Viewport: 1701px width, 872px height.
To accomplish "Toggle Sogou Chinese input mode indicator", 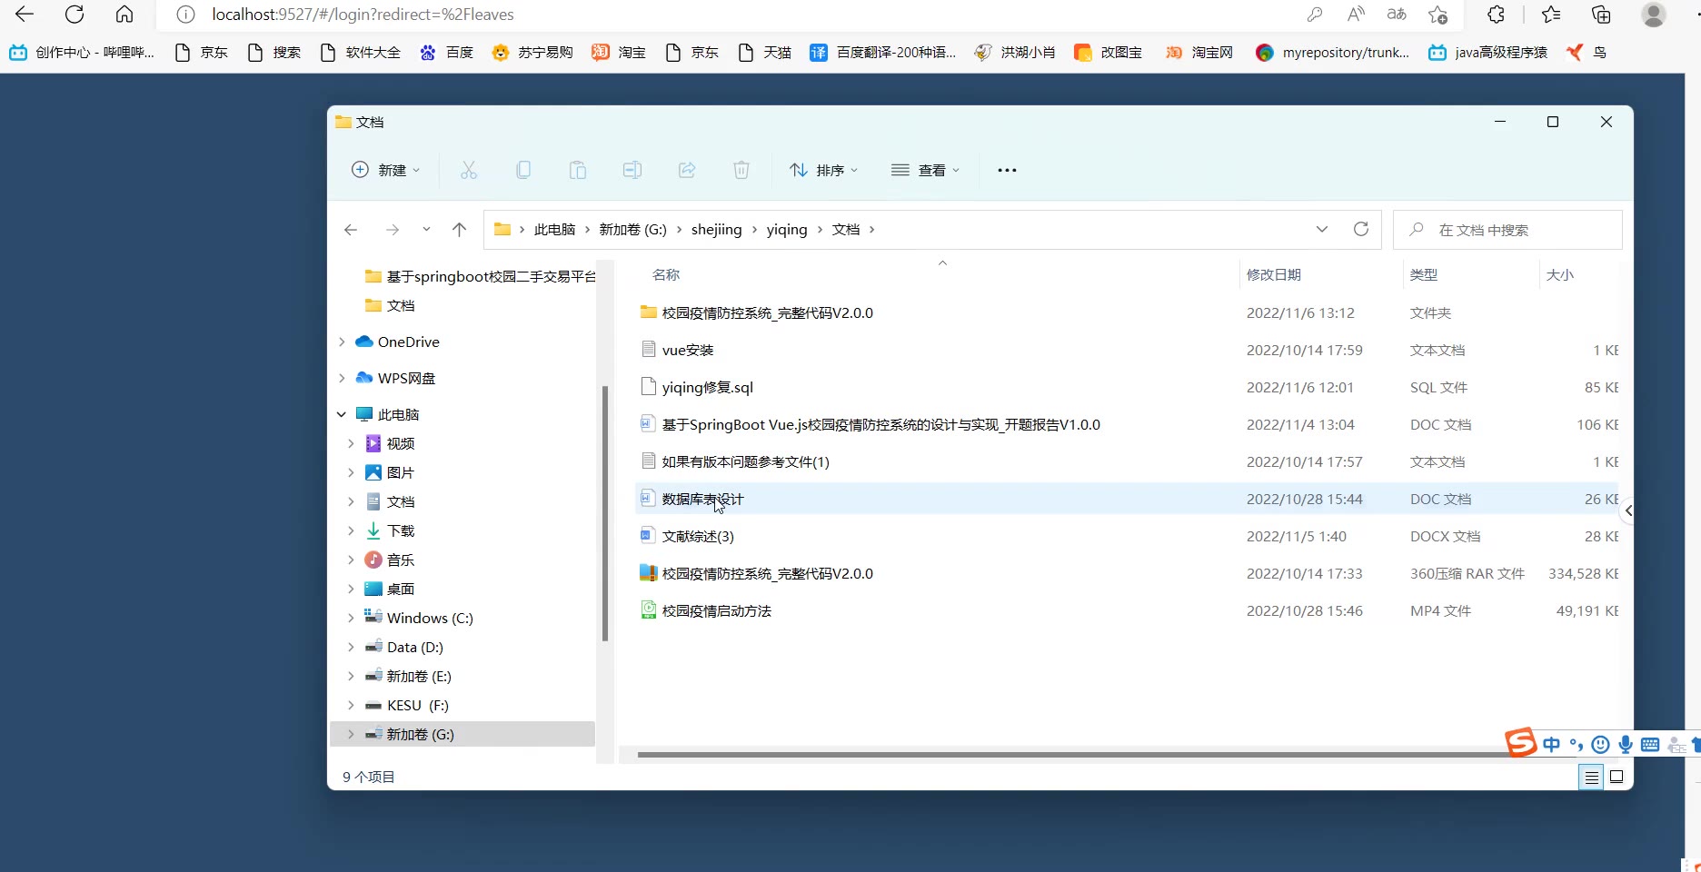I will 1551,745.
